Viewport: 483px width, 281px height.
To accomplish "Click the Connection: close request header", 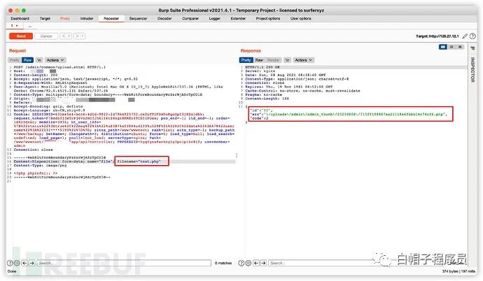I will coord(34,150).
